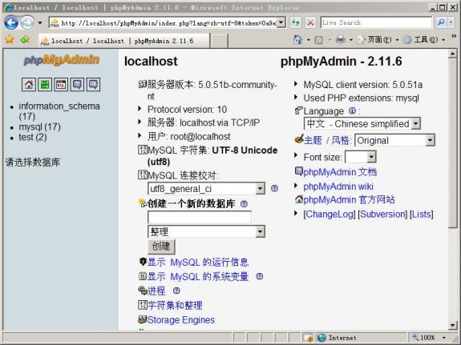
Task: Click the green Log out icon in sidebar
Action: (45, 85)
